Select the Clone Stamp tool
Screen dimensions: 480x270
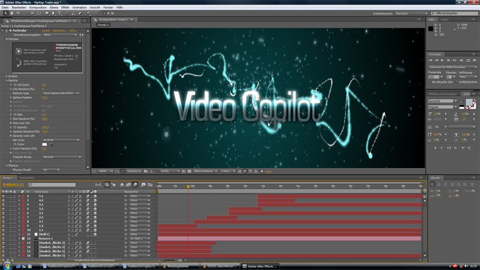click(73, 13)
